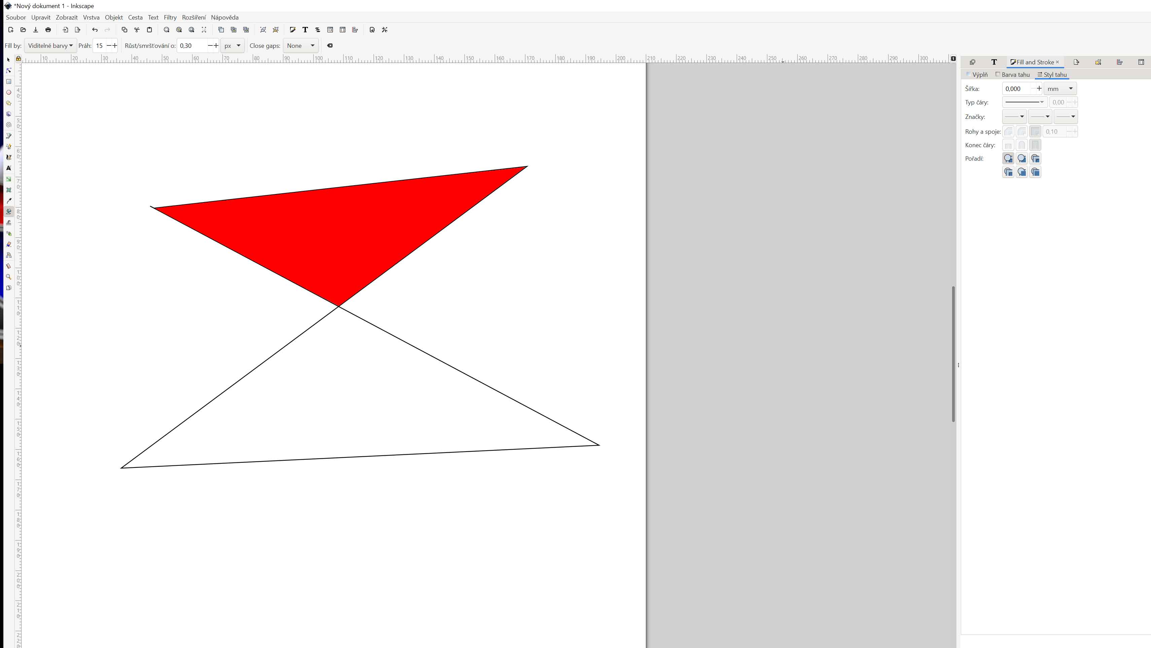This screenshot has width=1151, height=648.
Task: Click the Undo arrow in toolbar
Action: (x=95, y=30)
